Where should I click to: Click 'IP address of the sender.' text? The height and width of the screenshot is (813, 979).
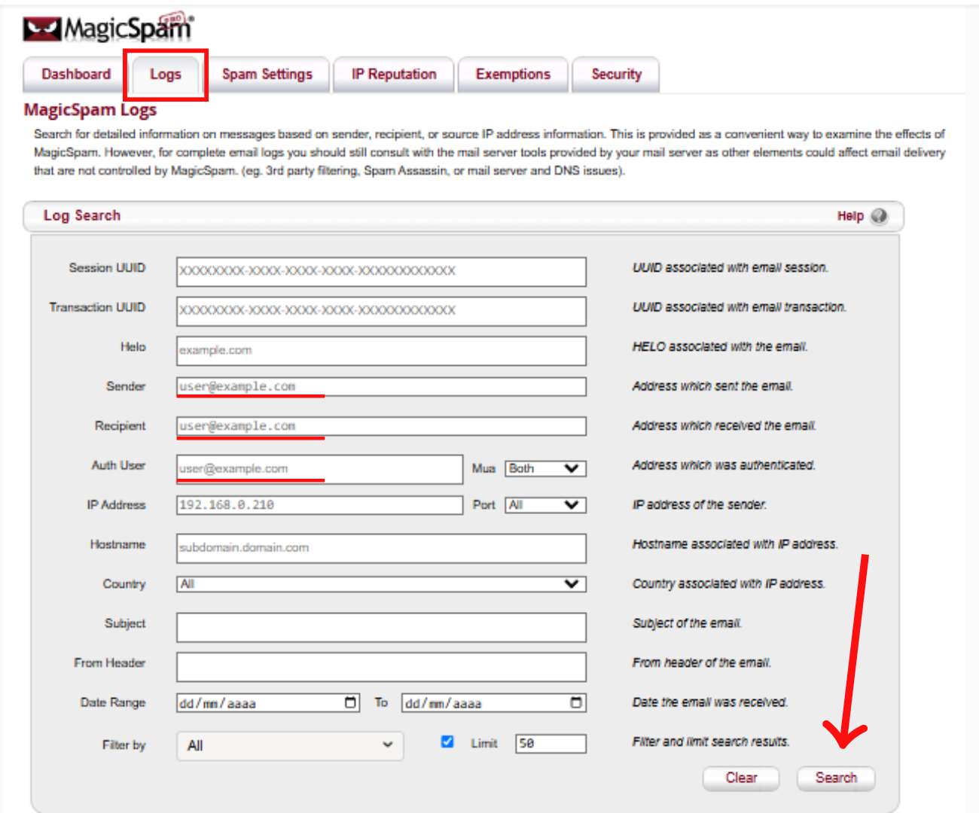[699, 505]
